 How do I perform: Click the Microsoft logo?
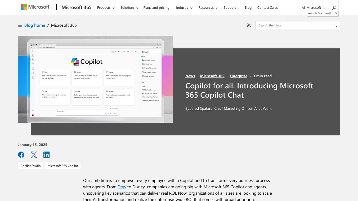[x=35, y=7]
